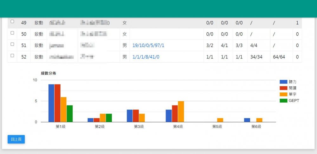
Task: Click the orange 單字 legend swatch
Action: 283,94
